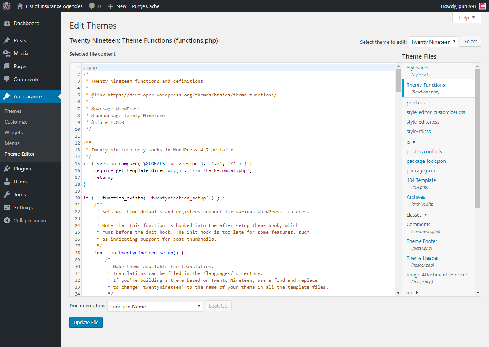Viewport: 489px width, 347px height.
Task: Click Purge Cache in admin bar
Action: [146, 6]
